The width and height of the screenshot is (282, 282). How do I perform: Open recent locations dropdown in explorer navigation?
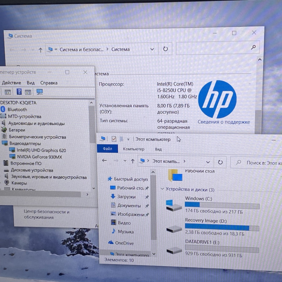pos(125,161)
